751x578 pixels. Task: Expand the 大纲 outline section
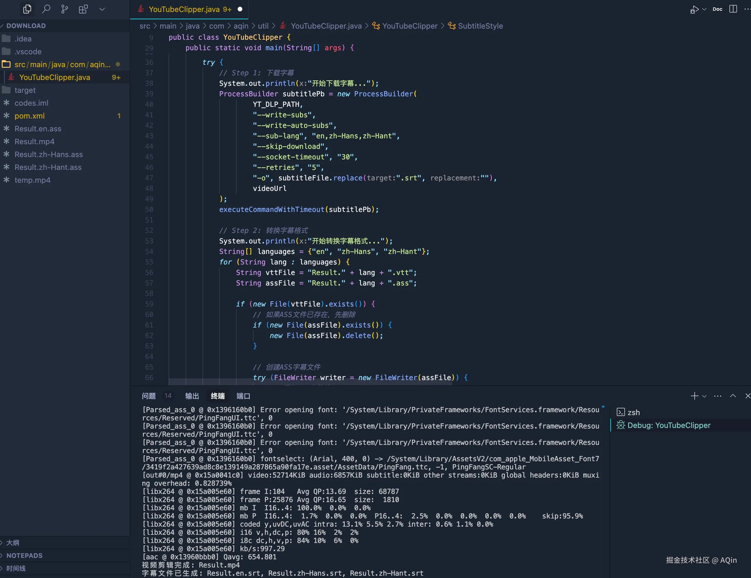coord(13,543)
